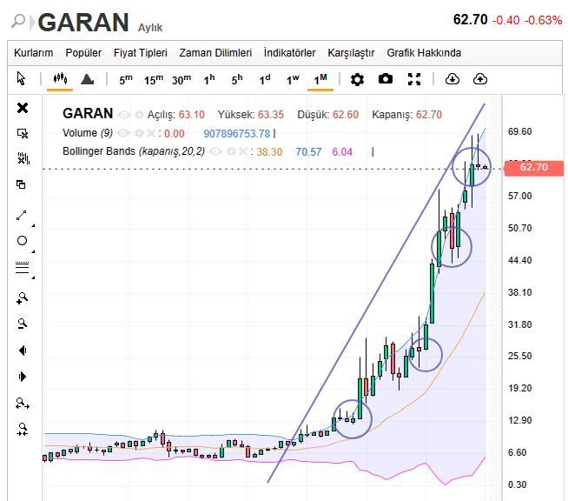Select the 1 hour timeframe
This screenshot has width=568, height=501.
(209, 79)
